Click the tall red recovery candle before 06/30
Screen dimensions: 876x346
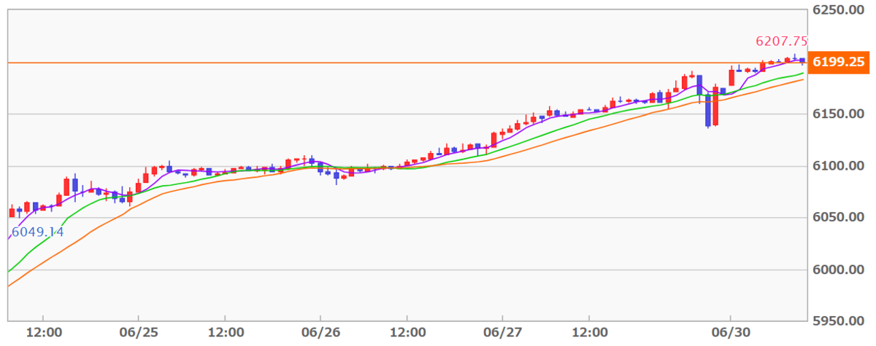716,106
